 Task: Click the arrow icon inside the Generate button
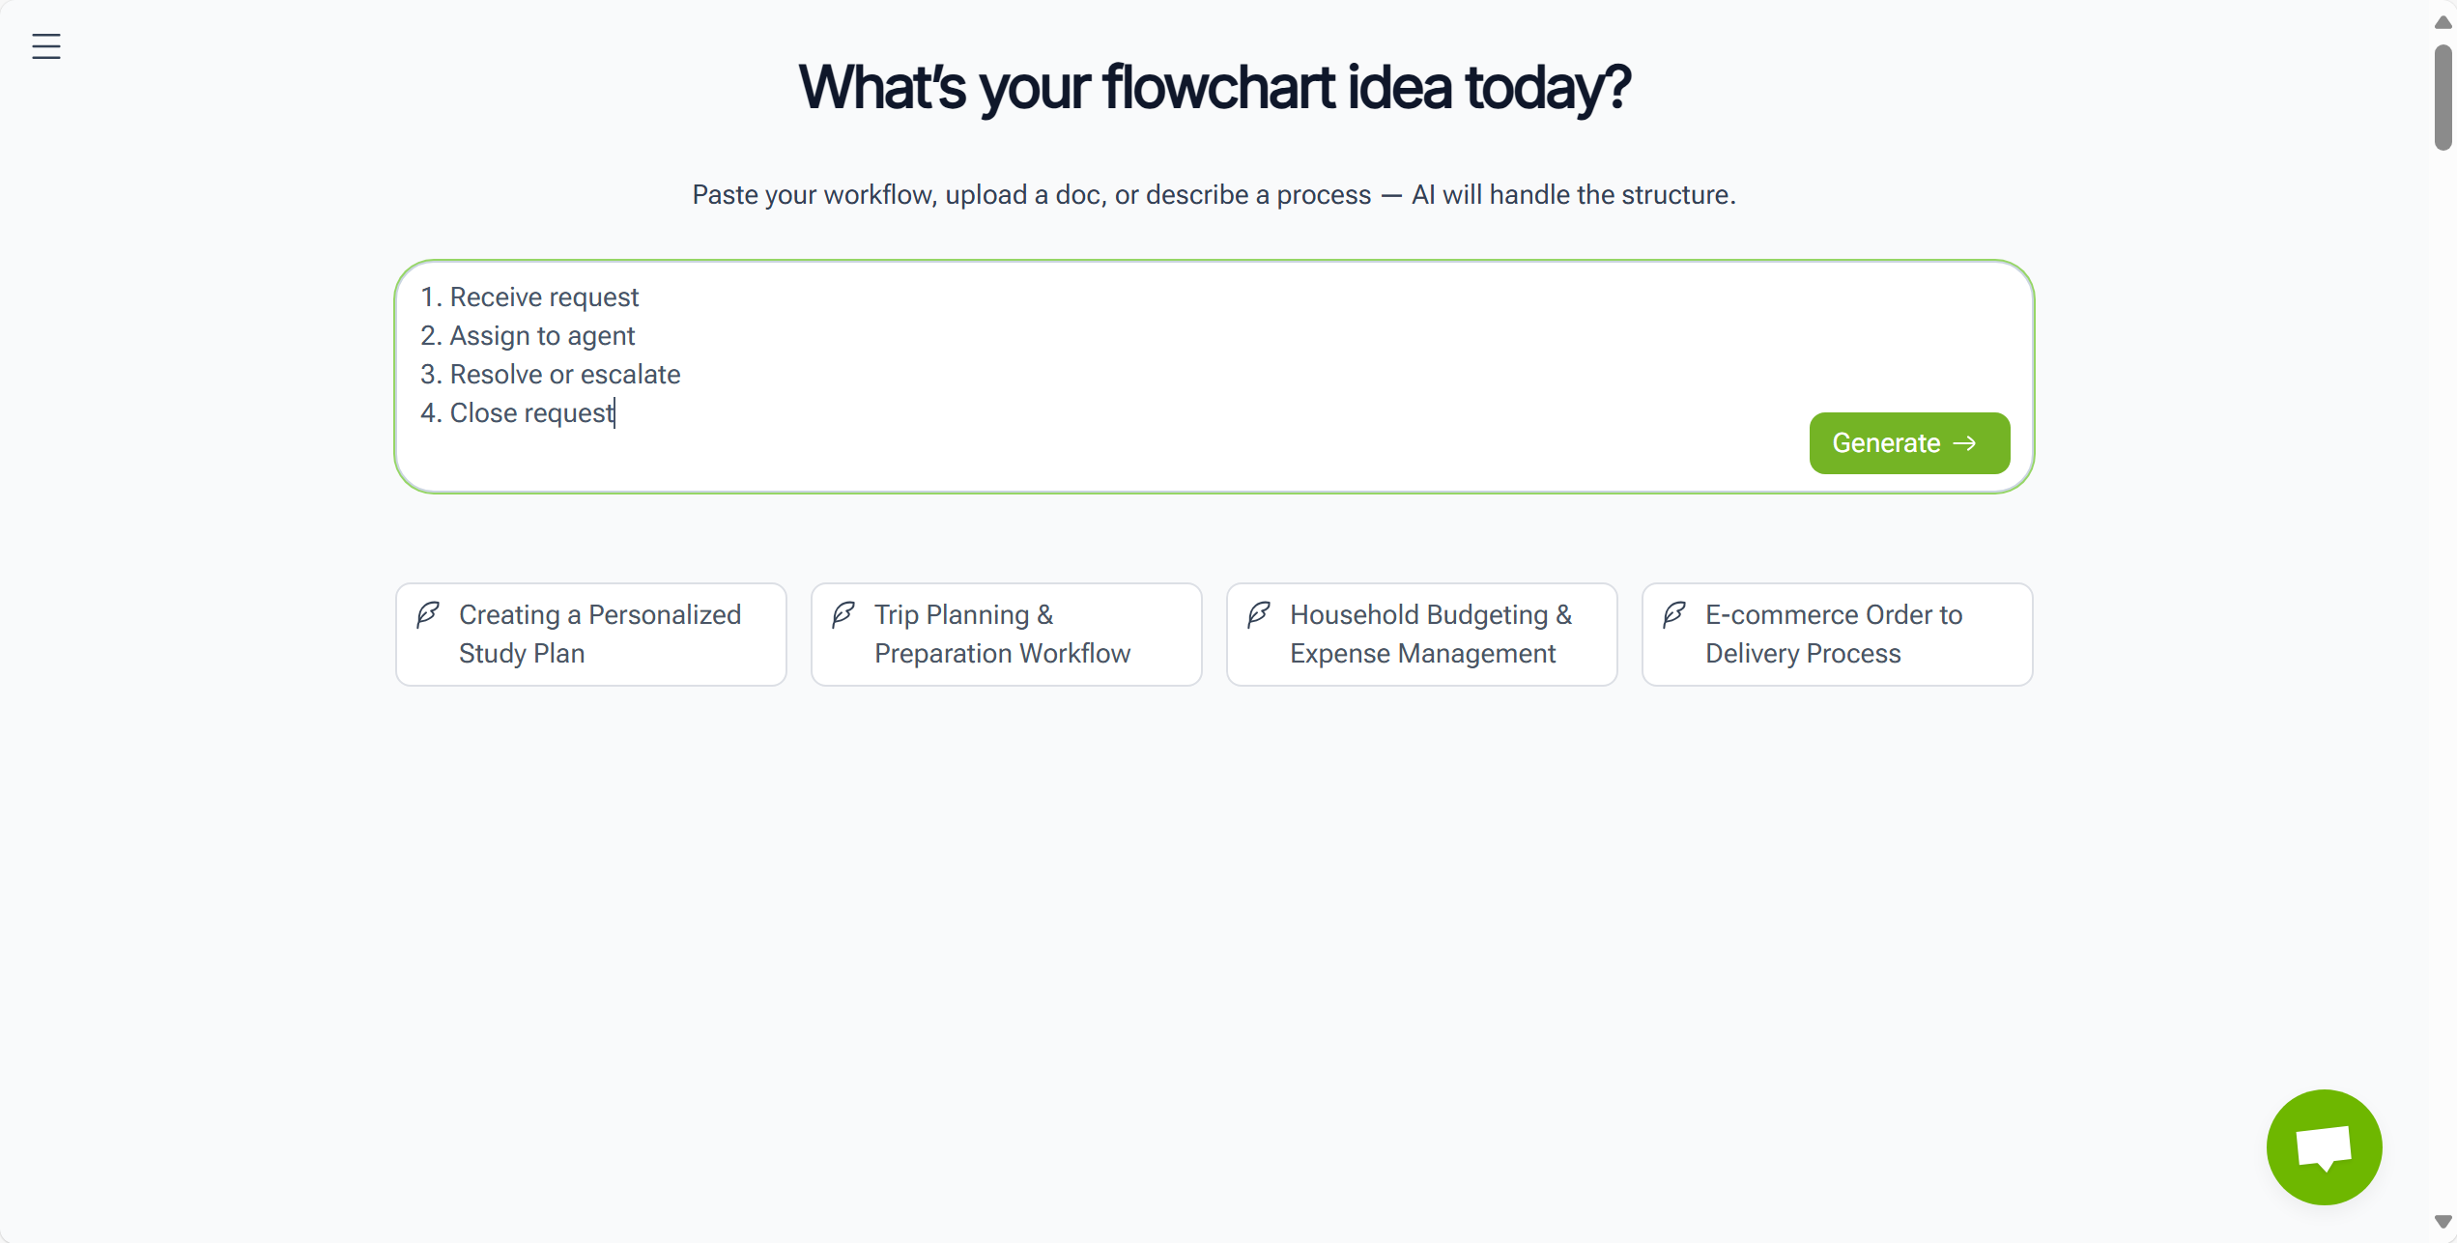(1966, 442)
